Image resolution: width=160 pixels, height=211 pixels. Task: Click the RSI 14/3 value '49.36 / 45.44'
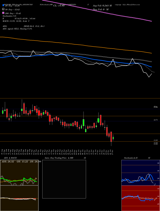click(x=28, y=19)
